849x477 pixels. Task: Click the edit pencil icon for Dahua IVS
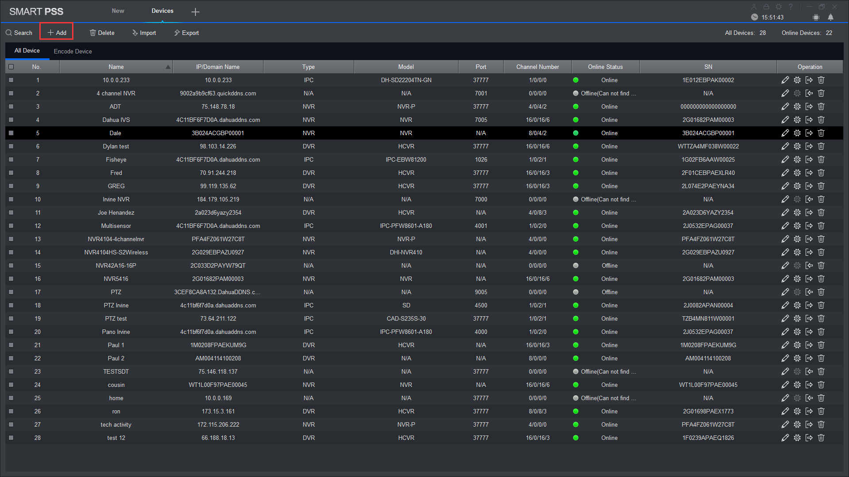785,120
